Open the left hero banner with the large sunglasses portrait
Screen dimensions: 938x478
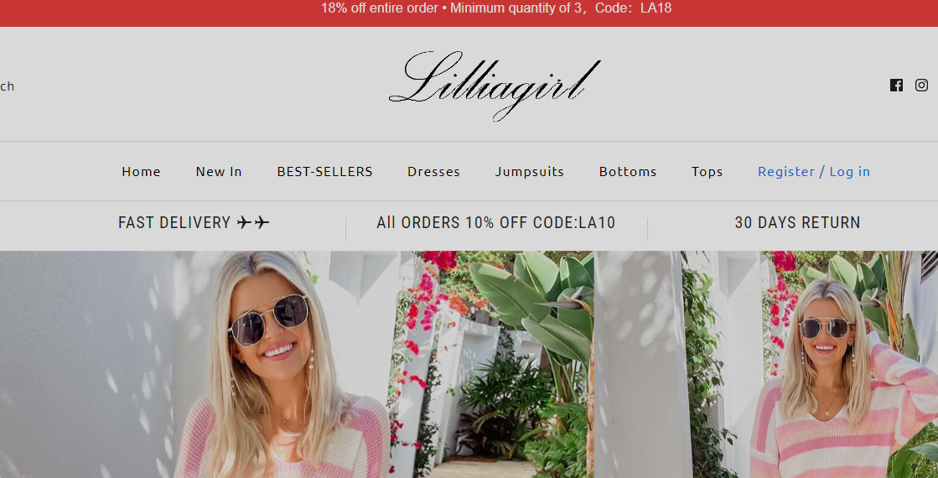(297, 364)
